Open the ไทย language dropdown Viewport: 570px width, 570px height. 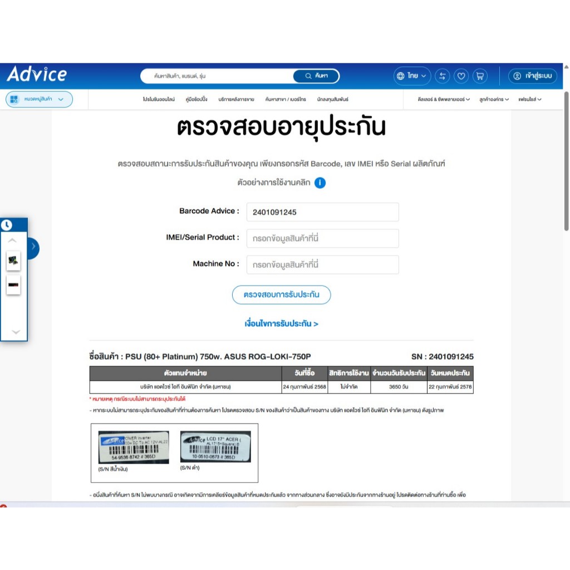[x=412, y=76]
